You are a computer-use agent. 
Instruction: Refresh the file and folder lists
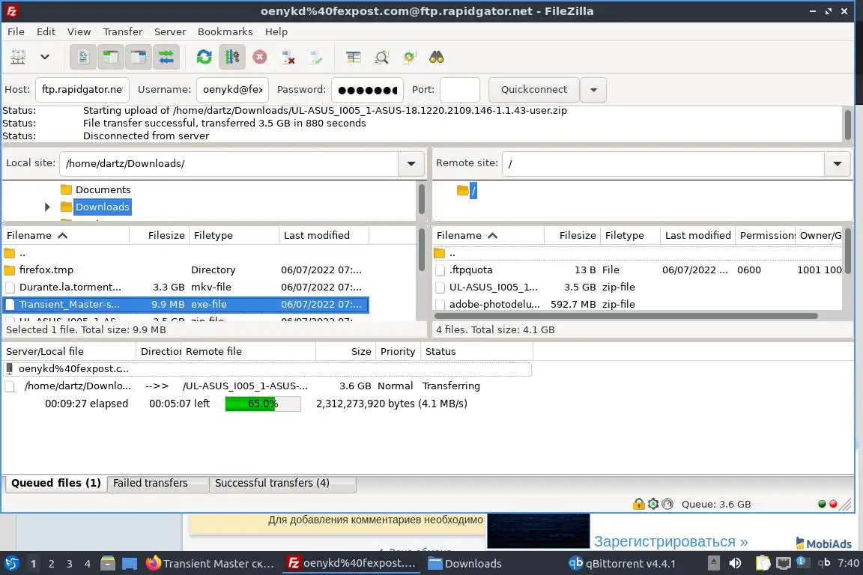pyautogui.click(x=205, y=57)
